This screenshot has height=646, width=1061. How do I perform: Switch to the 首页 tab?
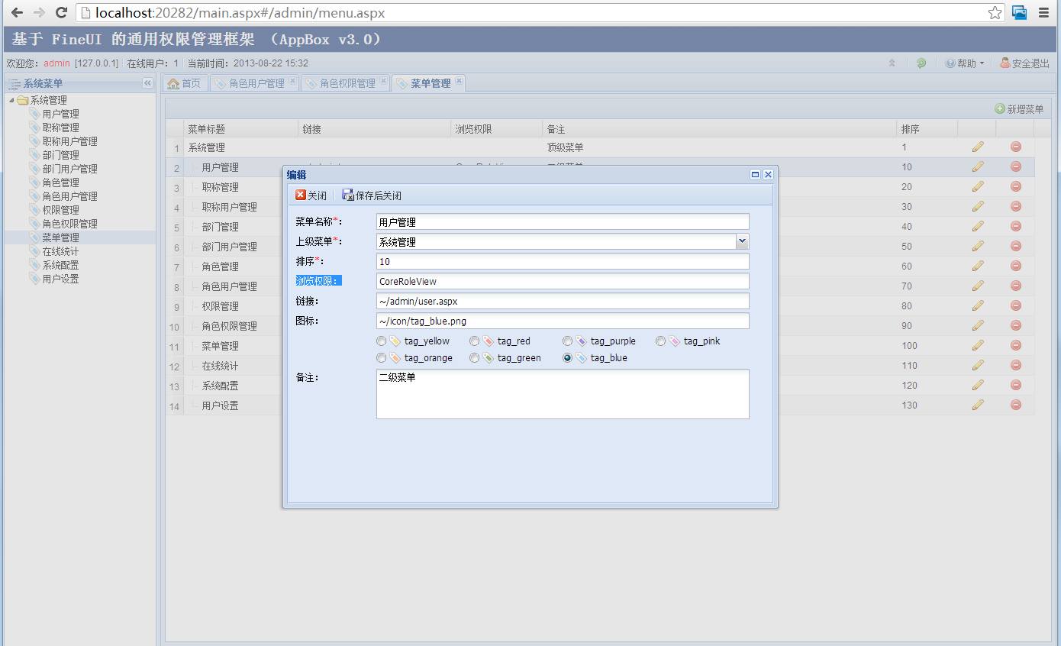[185, 82]
